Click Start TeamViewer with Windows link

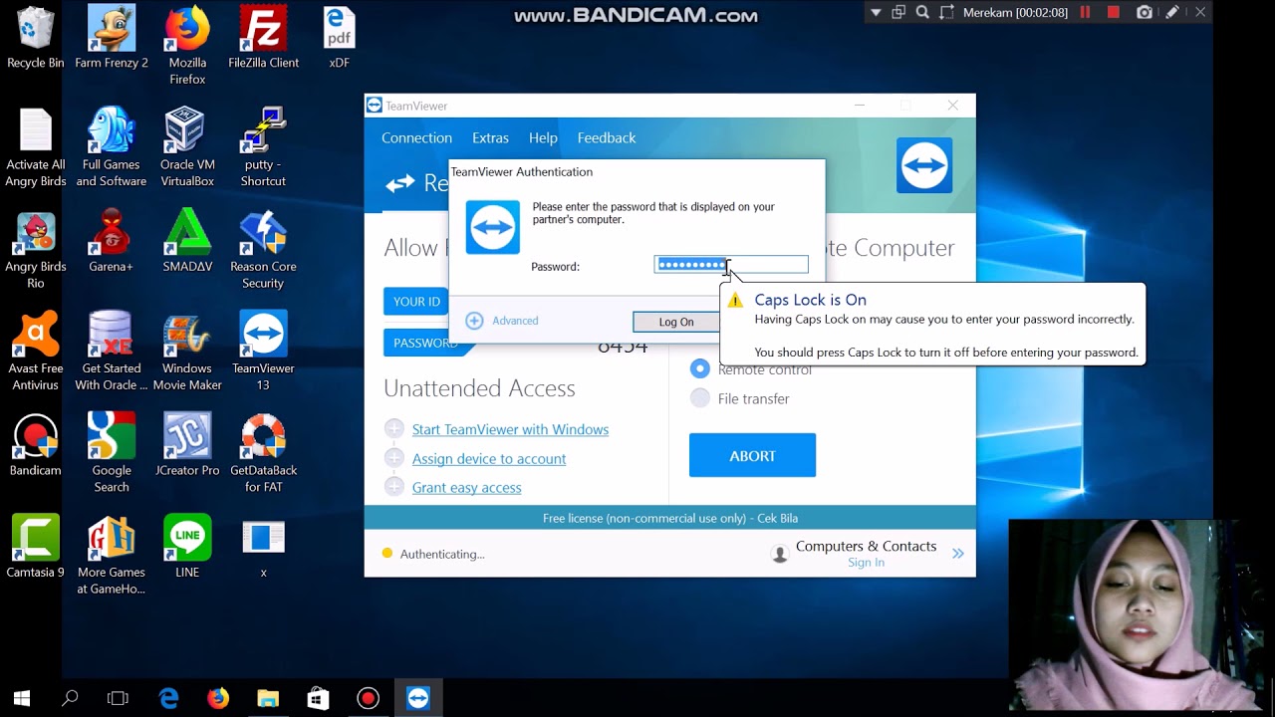click(510, 429)
